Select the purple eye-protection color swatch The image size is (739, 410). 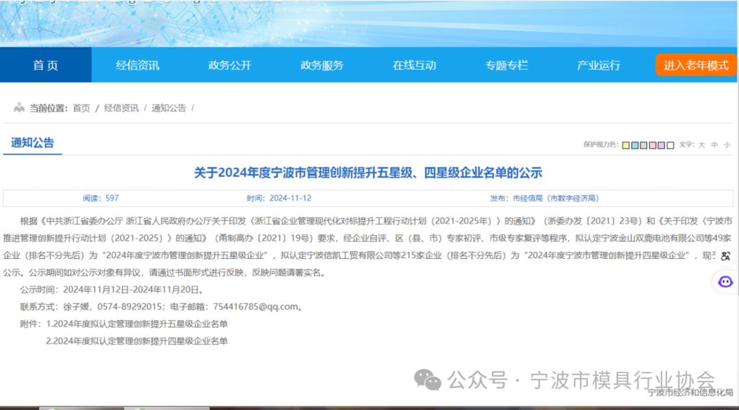pos(661,145)
